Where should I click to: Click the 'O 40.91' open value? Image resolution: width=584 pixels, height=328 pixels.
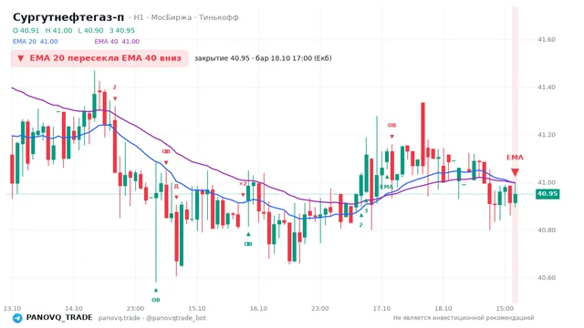pos(26,30)
